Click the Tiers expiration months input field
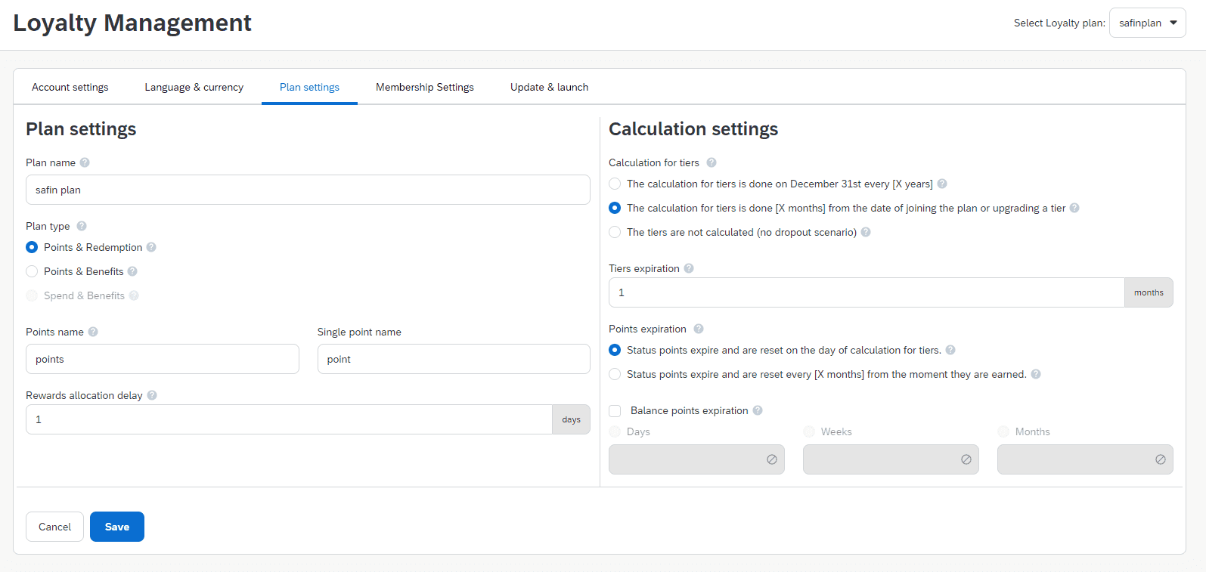Image resolution: width=1206 pixels, height=572 pixels. pyautogui.click(x=866, y=292)
